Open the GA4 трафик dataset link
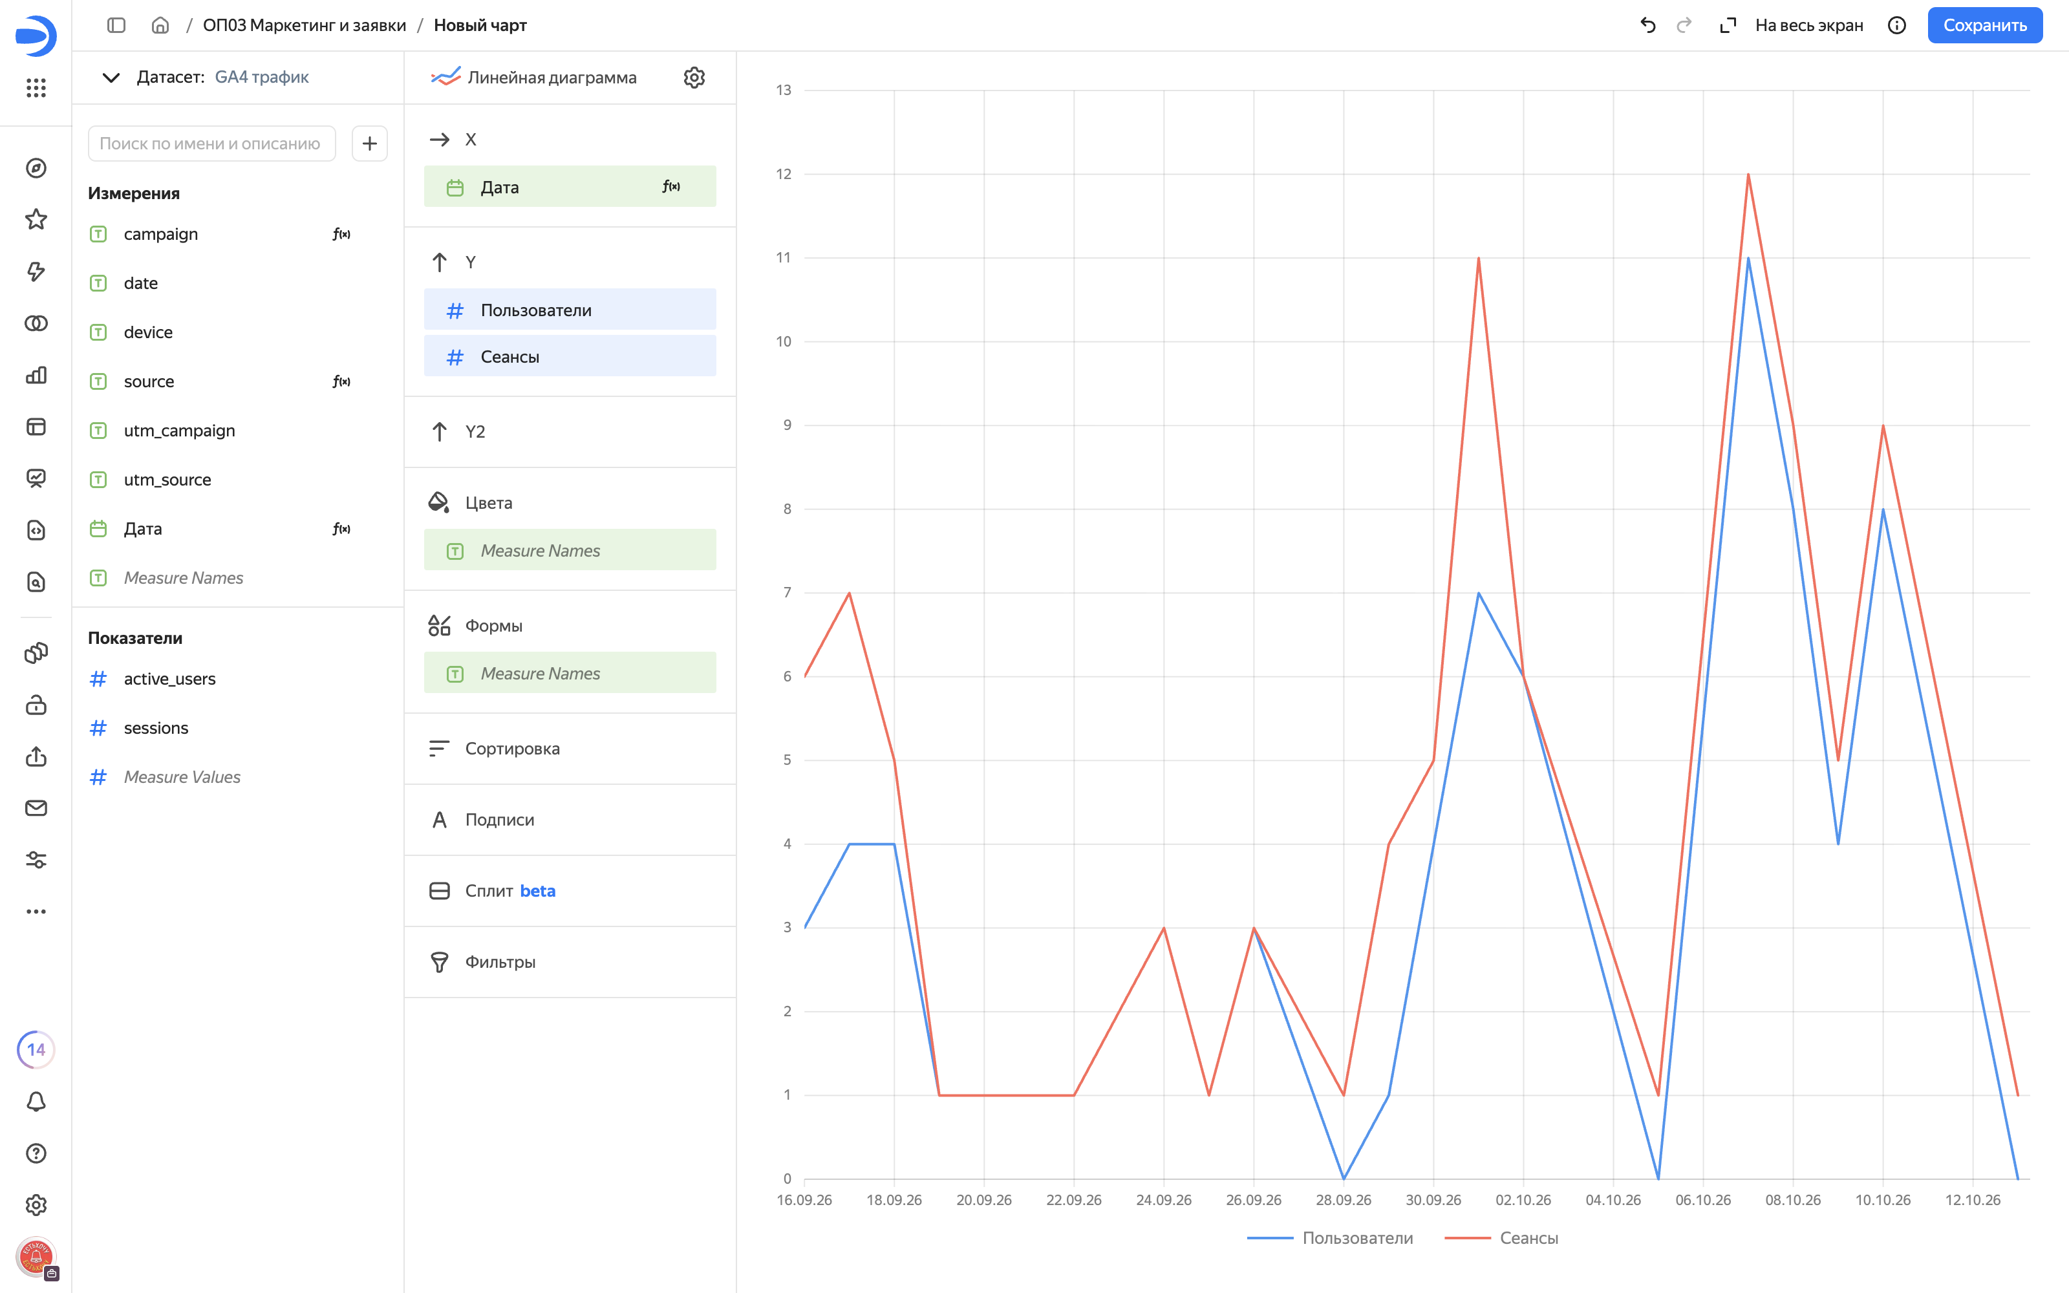 pyautogui.click(x=262, y=77)
